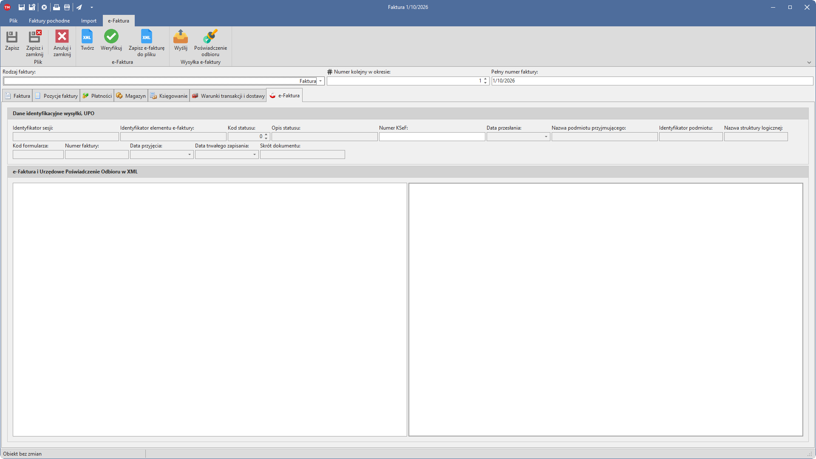Image resolution: width=816 pixels, height=459 pixels.
Task: Send e-invoice with Wyślij
Action: [181, 41]
